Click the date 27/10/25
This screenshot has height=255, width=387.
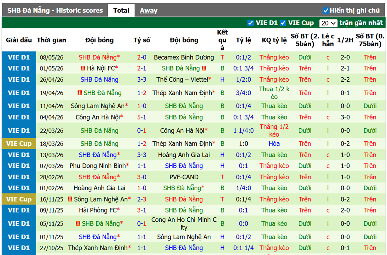pyautogui.click(x=52, y=248)
